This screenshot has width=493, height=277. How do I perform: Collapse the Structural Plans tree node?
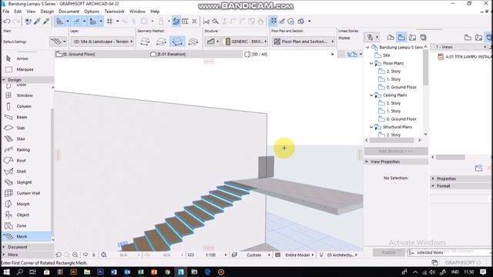pyautogui.click(x=371, y=127)
